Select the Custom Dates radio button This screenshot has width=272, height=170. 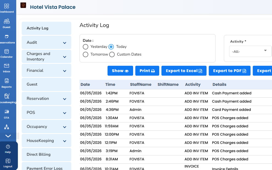coord(112,54)
